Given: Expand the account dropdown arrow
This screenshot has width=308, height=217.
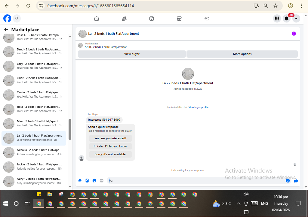Looking at the screenshot, I should coord(296,19).
